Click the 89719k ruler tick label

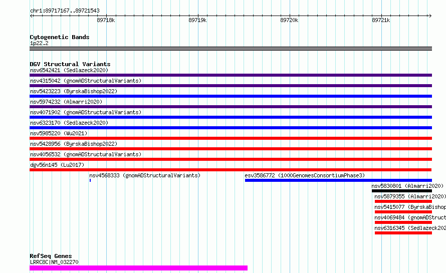[x=197, y=20]
